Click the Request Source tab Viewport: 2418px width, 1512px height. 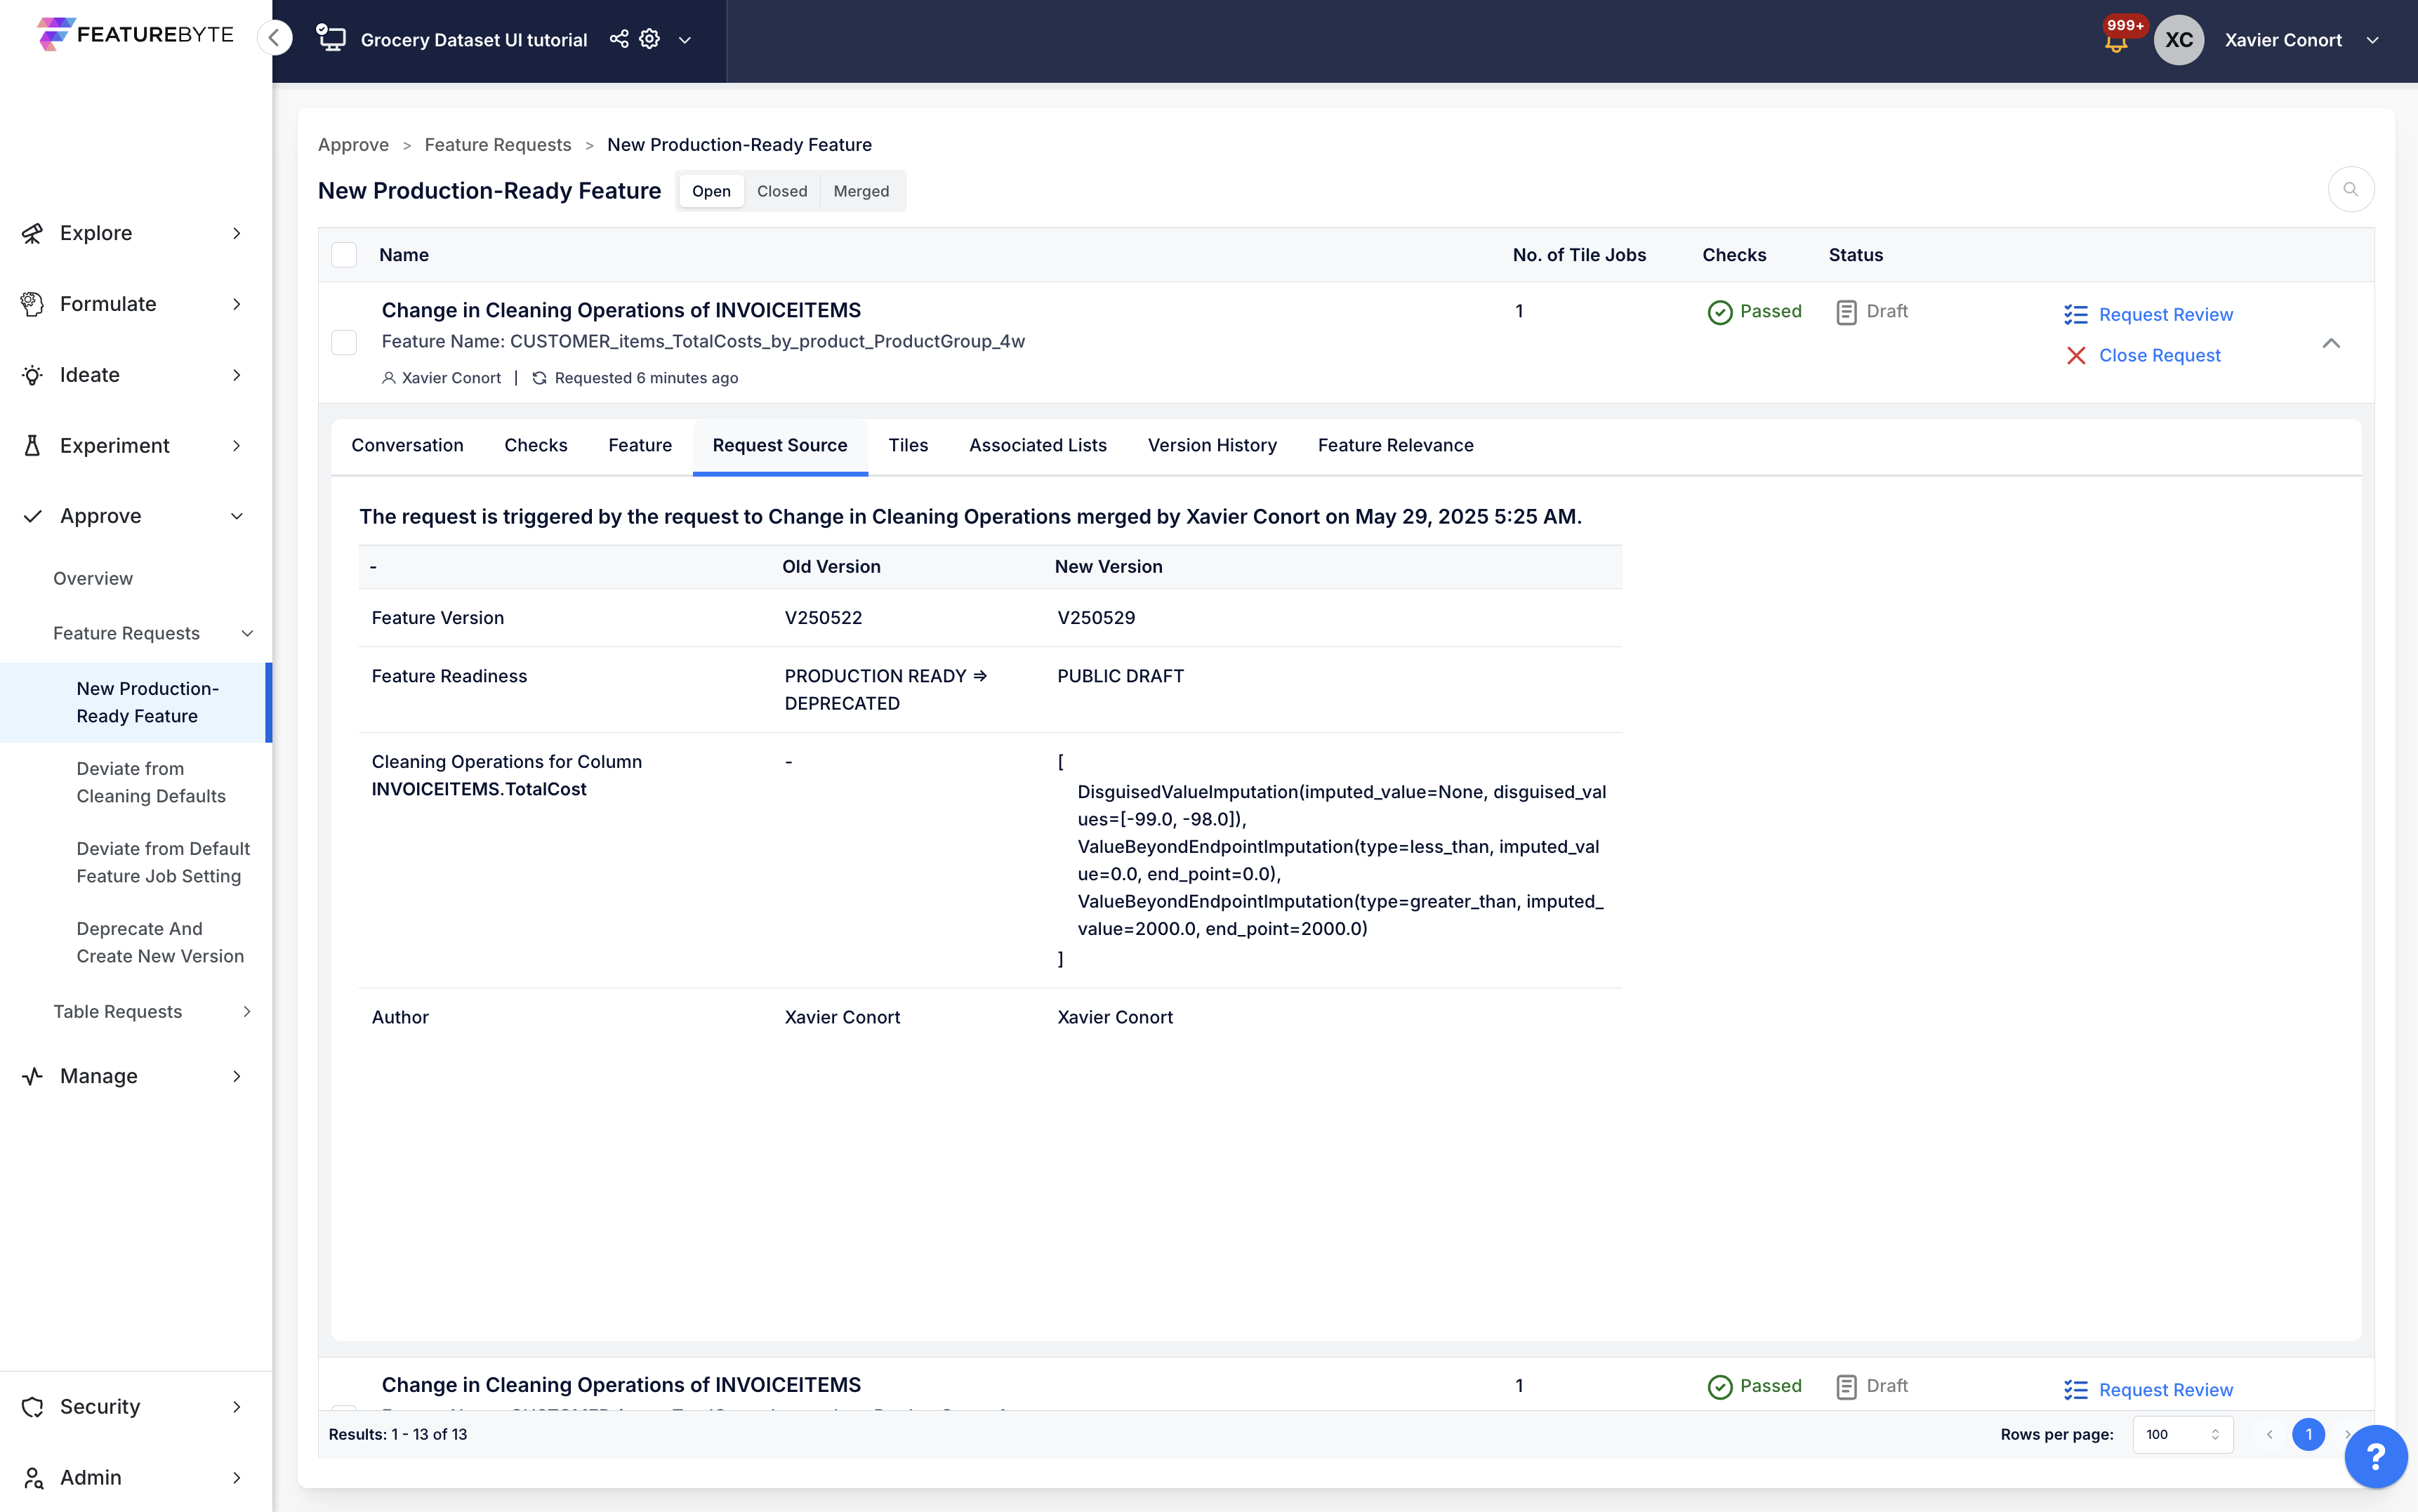point(780,445)
